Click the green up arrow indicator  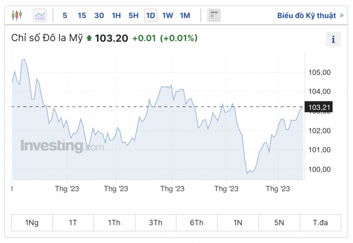coord(89,38)
